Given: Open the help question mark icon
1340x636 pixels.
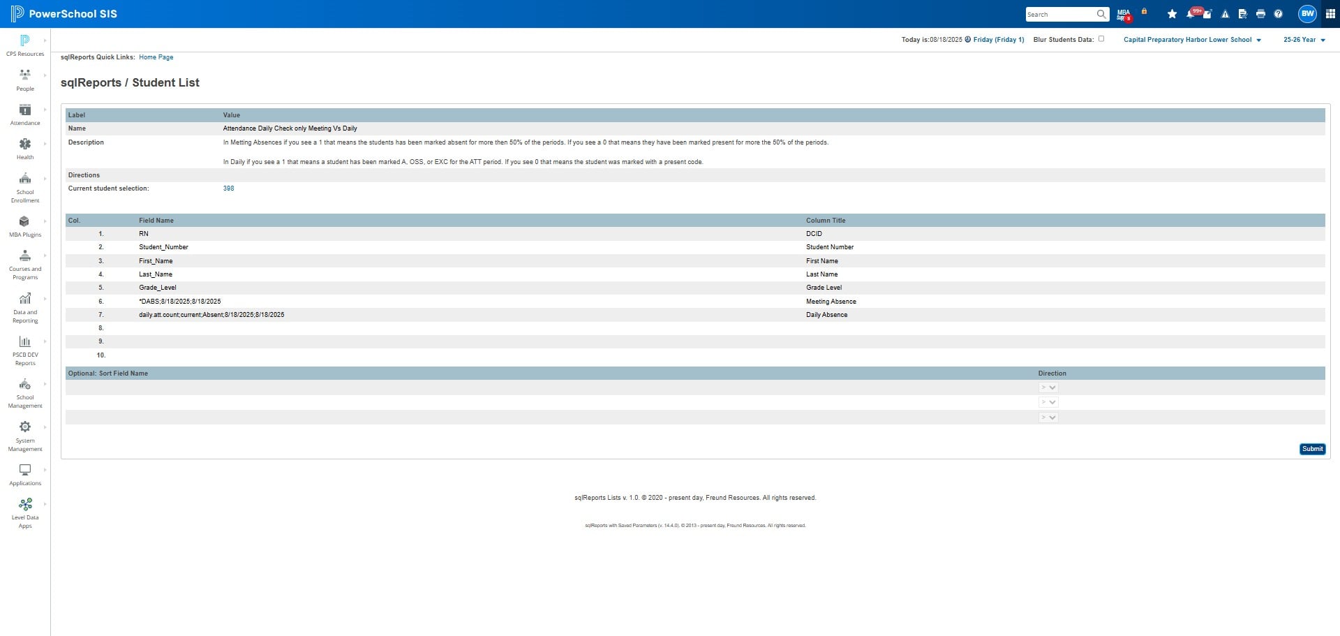Looking at the screenshot, I should click(x=1278, y=14).
